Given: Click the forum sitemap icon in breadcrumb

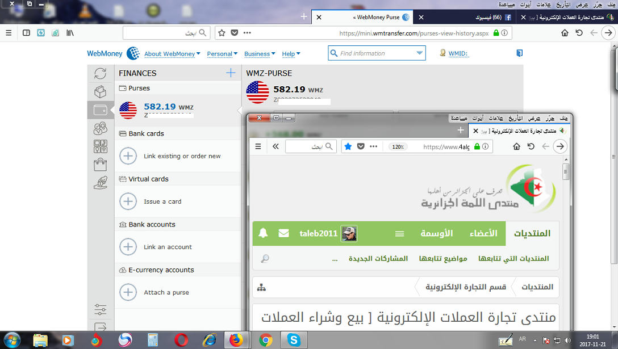Looking at the screenshot, I should [261, 287].
